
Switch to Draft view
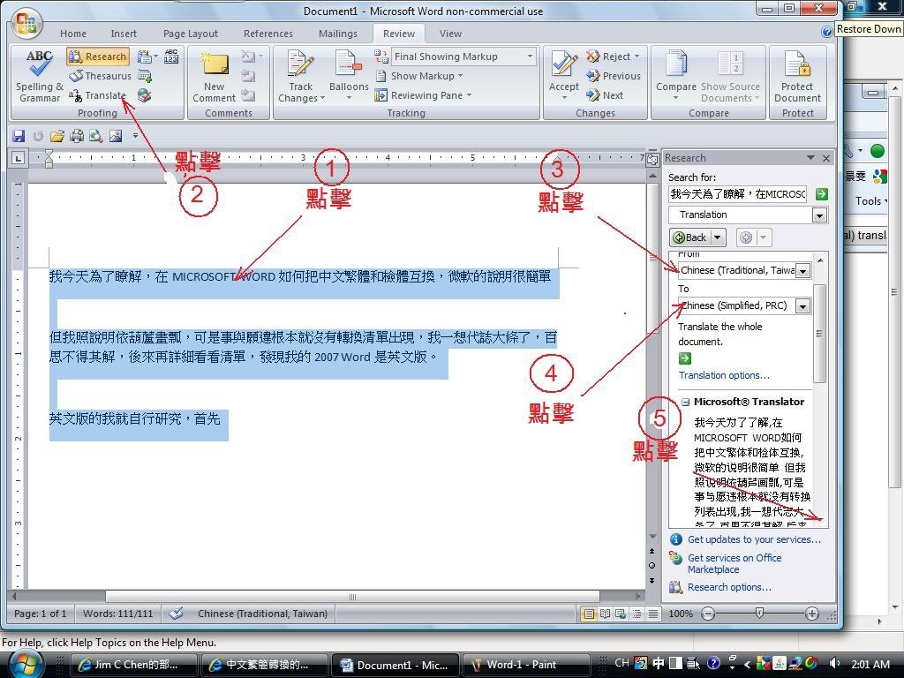click(x=652, y=614)
